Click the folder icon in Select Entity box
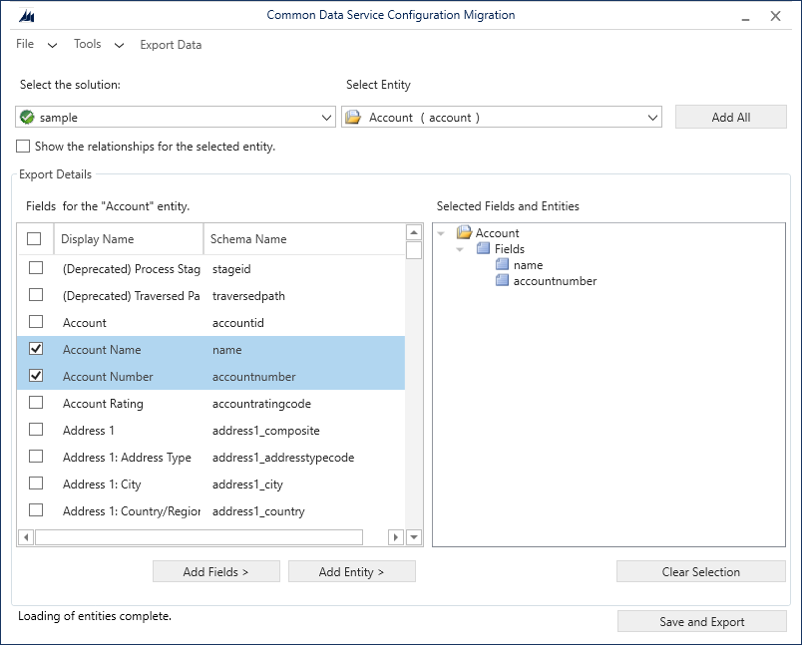The height and width of the screenshot is (645, 802). pos(353,117)
